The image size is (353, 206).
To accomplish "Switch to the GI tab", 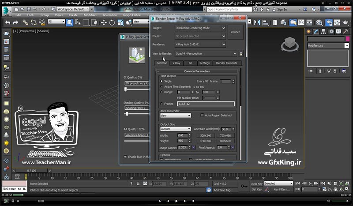I will click(190, 63).
